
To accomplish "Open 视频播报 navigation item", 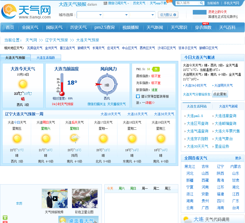I will click(131, 28).
